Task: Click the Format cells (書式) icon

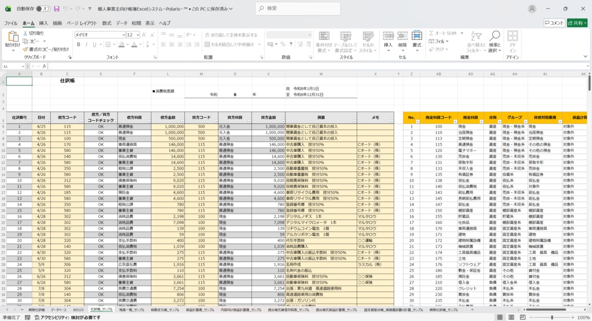Action: pyautogui.click(x=417, y=36)
